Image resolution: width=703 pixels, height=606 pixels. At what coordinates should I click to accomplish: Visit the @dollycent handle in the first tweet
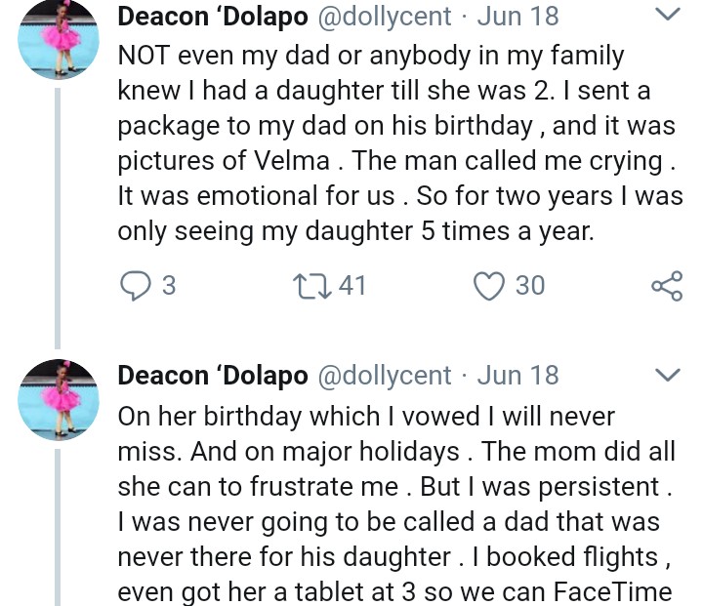[385, 16]
